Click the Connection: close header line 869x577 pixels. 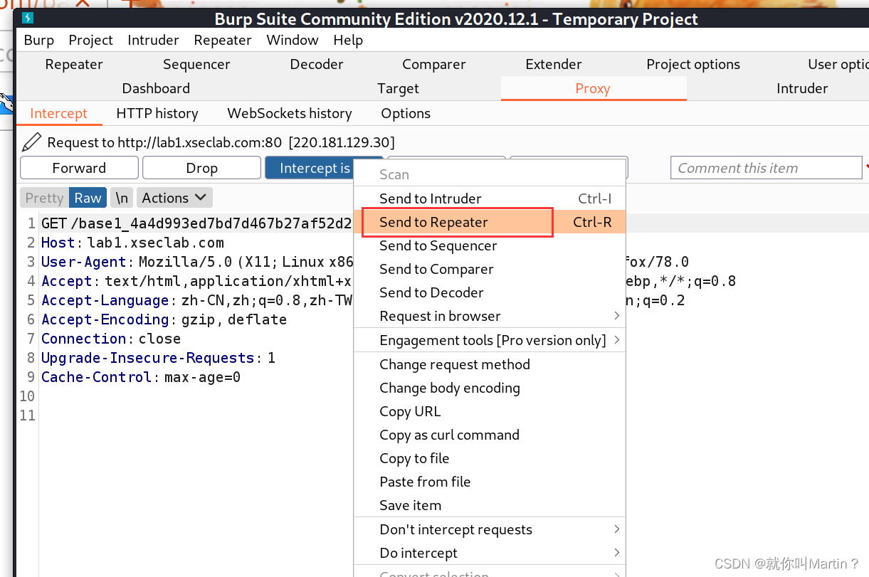coord(111,339)
